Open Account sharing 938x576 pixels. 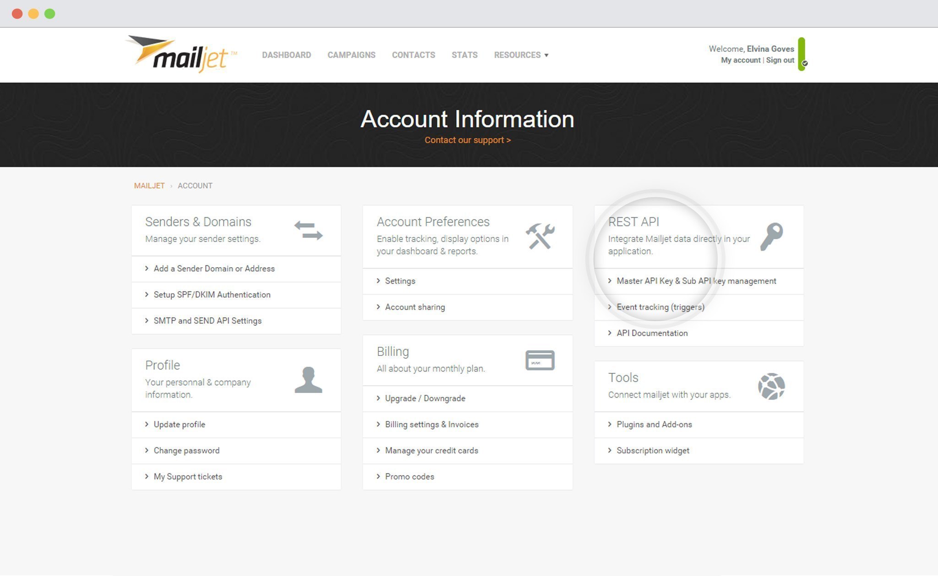pyautogui.click(x=468, y=307)
